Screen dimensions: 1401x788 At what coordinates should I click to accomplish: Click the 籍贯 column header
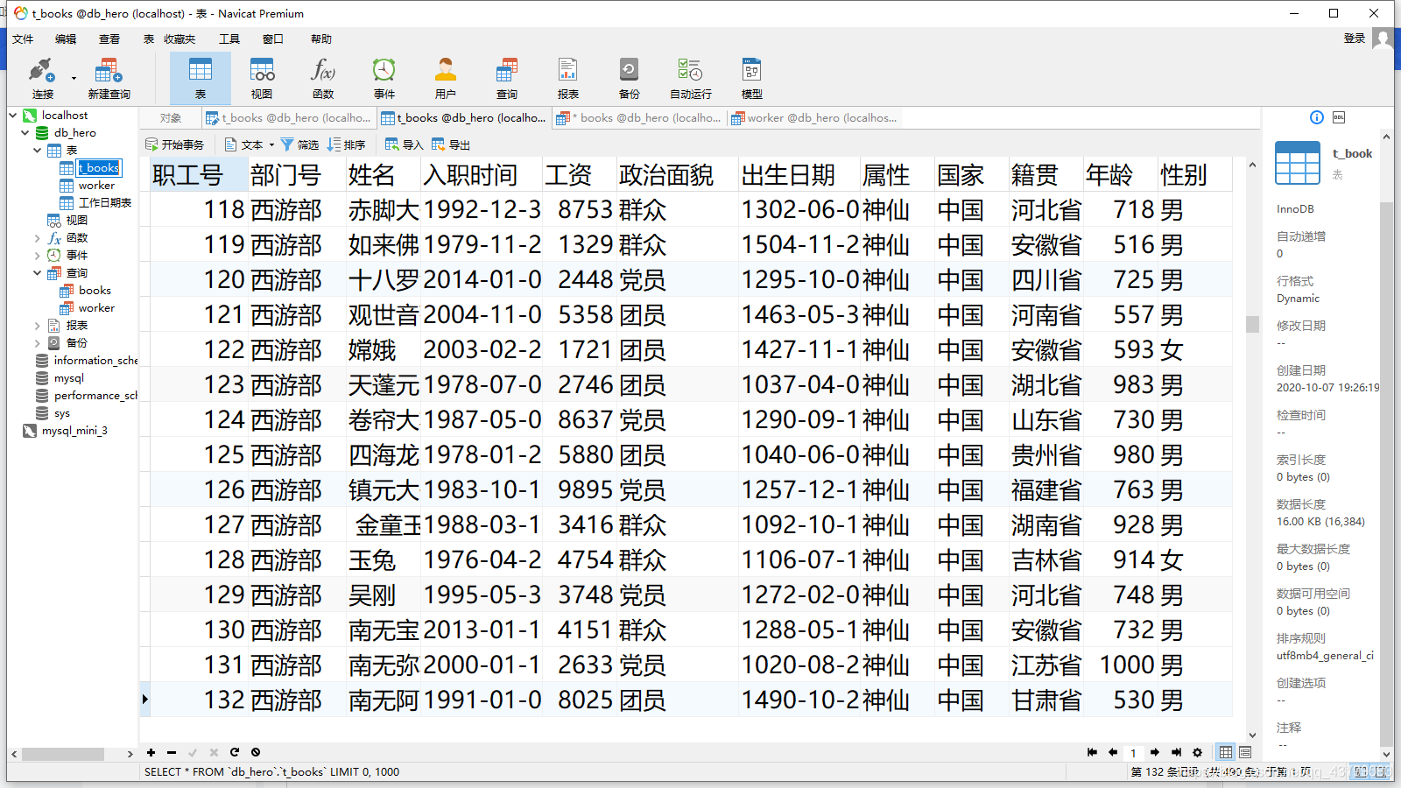pos(1045,175)
